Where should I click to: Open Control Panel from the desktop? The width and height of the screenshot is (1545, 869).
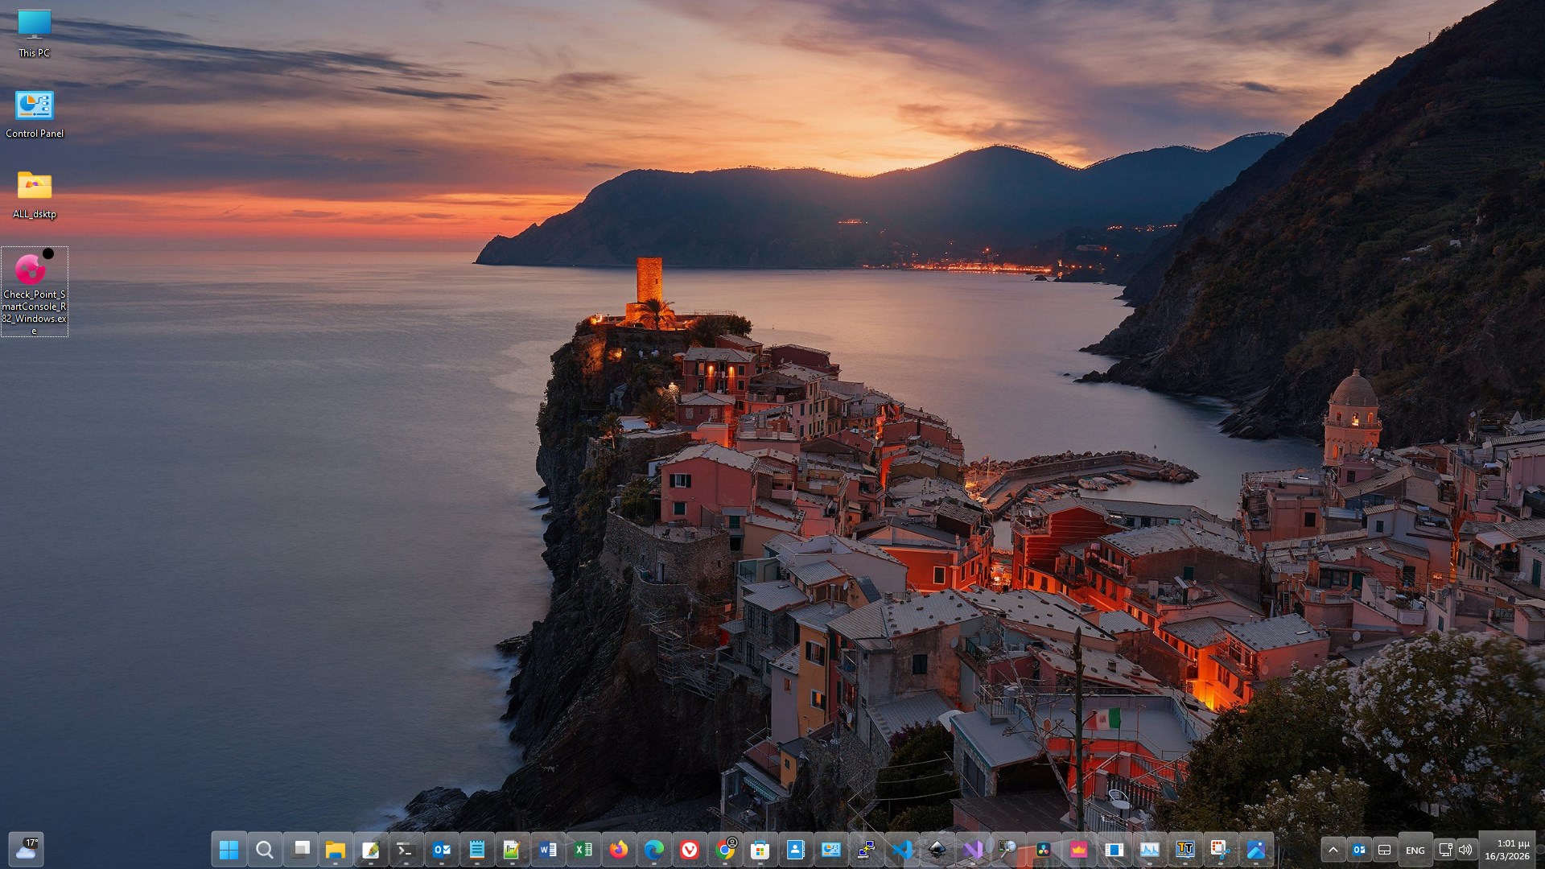[33, 105]
